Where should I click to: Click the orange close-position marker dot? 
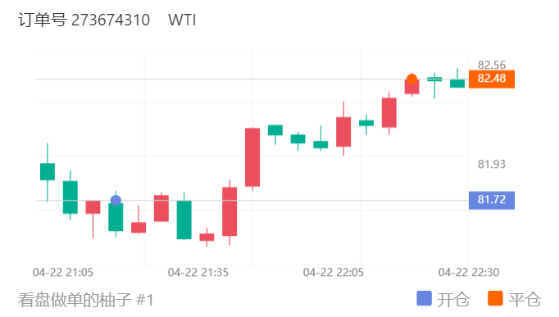411,79
